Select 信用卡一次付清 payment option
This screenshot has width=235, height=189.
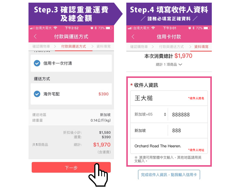[71, 63]
